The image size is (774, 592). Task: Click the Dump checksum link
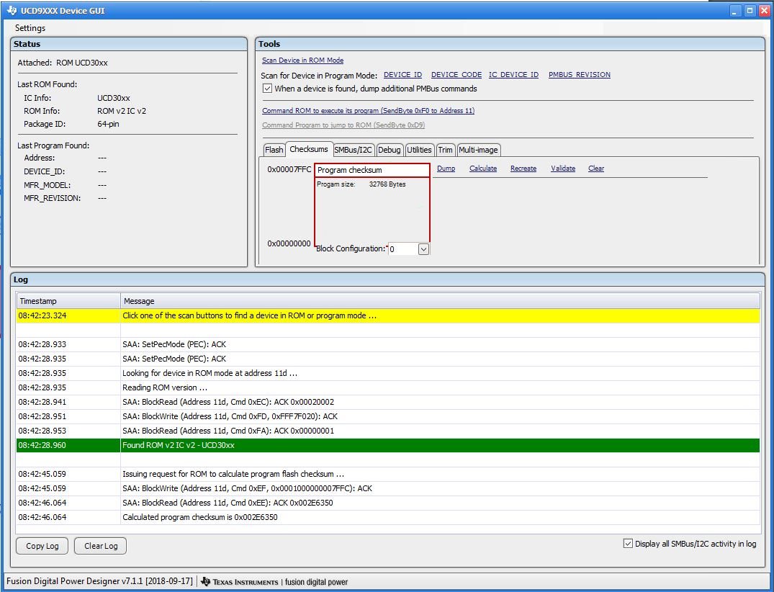[x=446, y=169]
